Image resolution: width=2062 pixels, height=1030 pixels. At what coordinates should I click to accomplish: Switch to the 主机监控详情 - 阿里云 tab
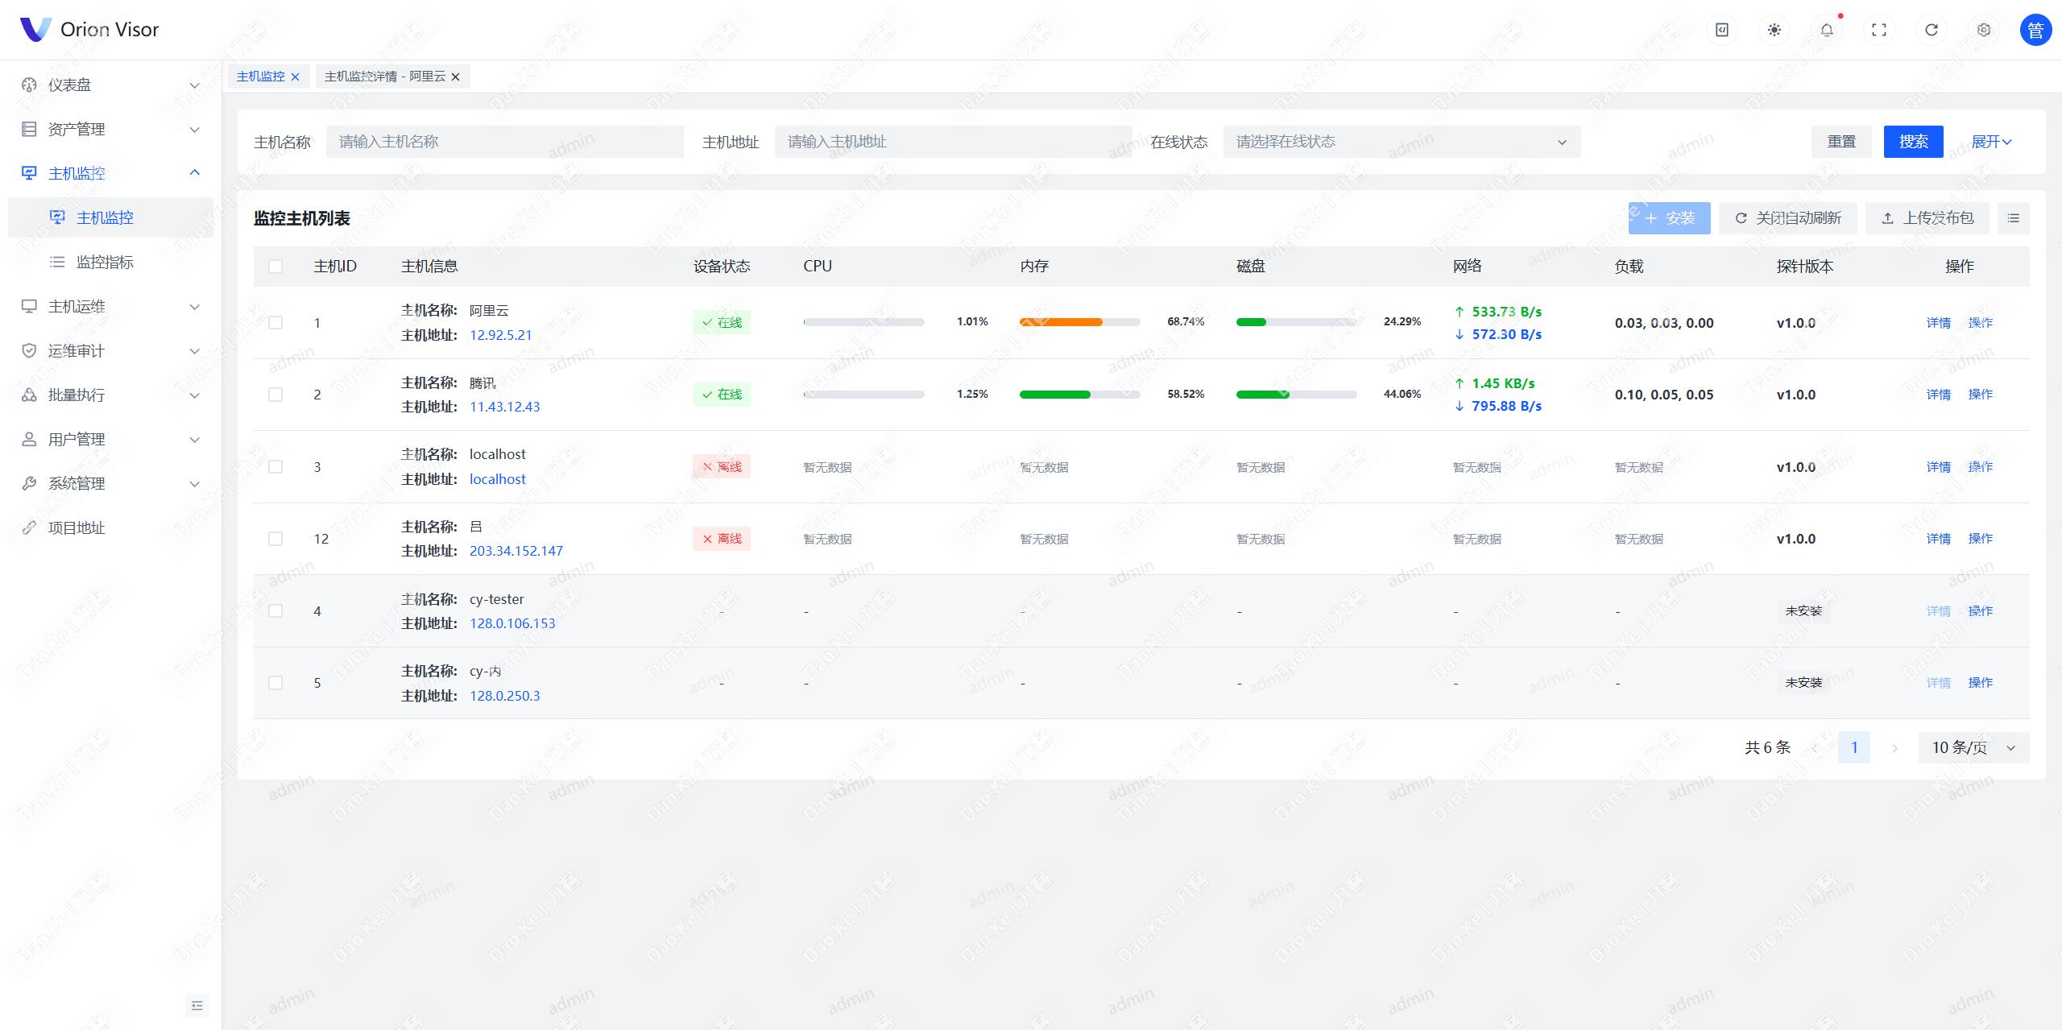click(x=384, y=77)
